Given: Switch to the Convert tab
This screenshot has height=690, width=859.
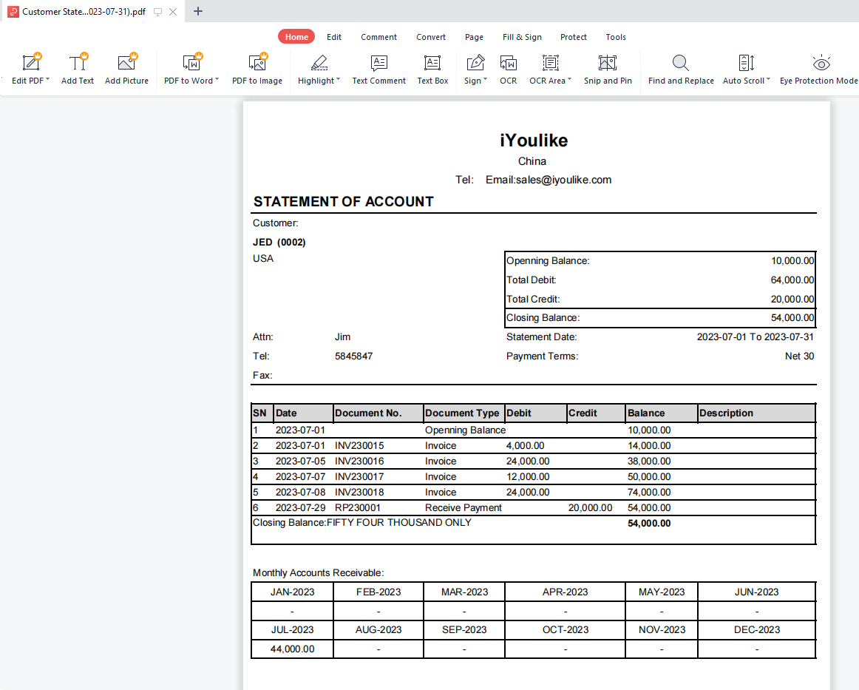Looking at the screenshot, I should (430, 37).
